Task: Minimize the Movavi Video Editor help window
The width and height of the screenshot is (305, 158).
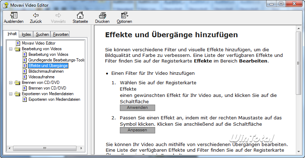Action: click(x=272, y=4)
